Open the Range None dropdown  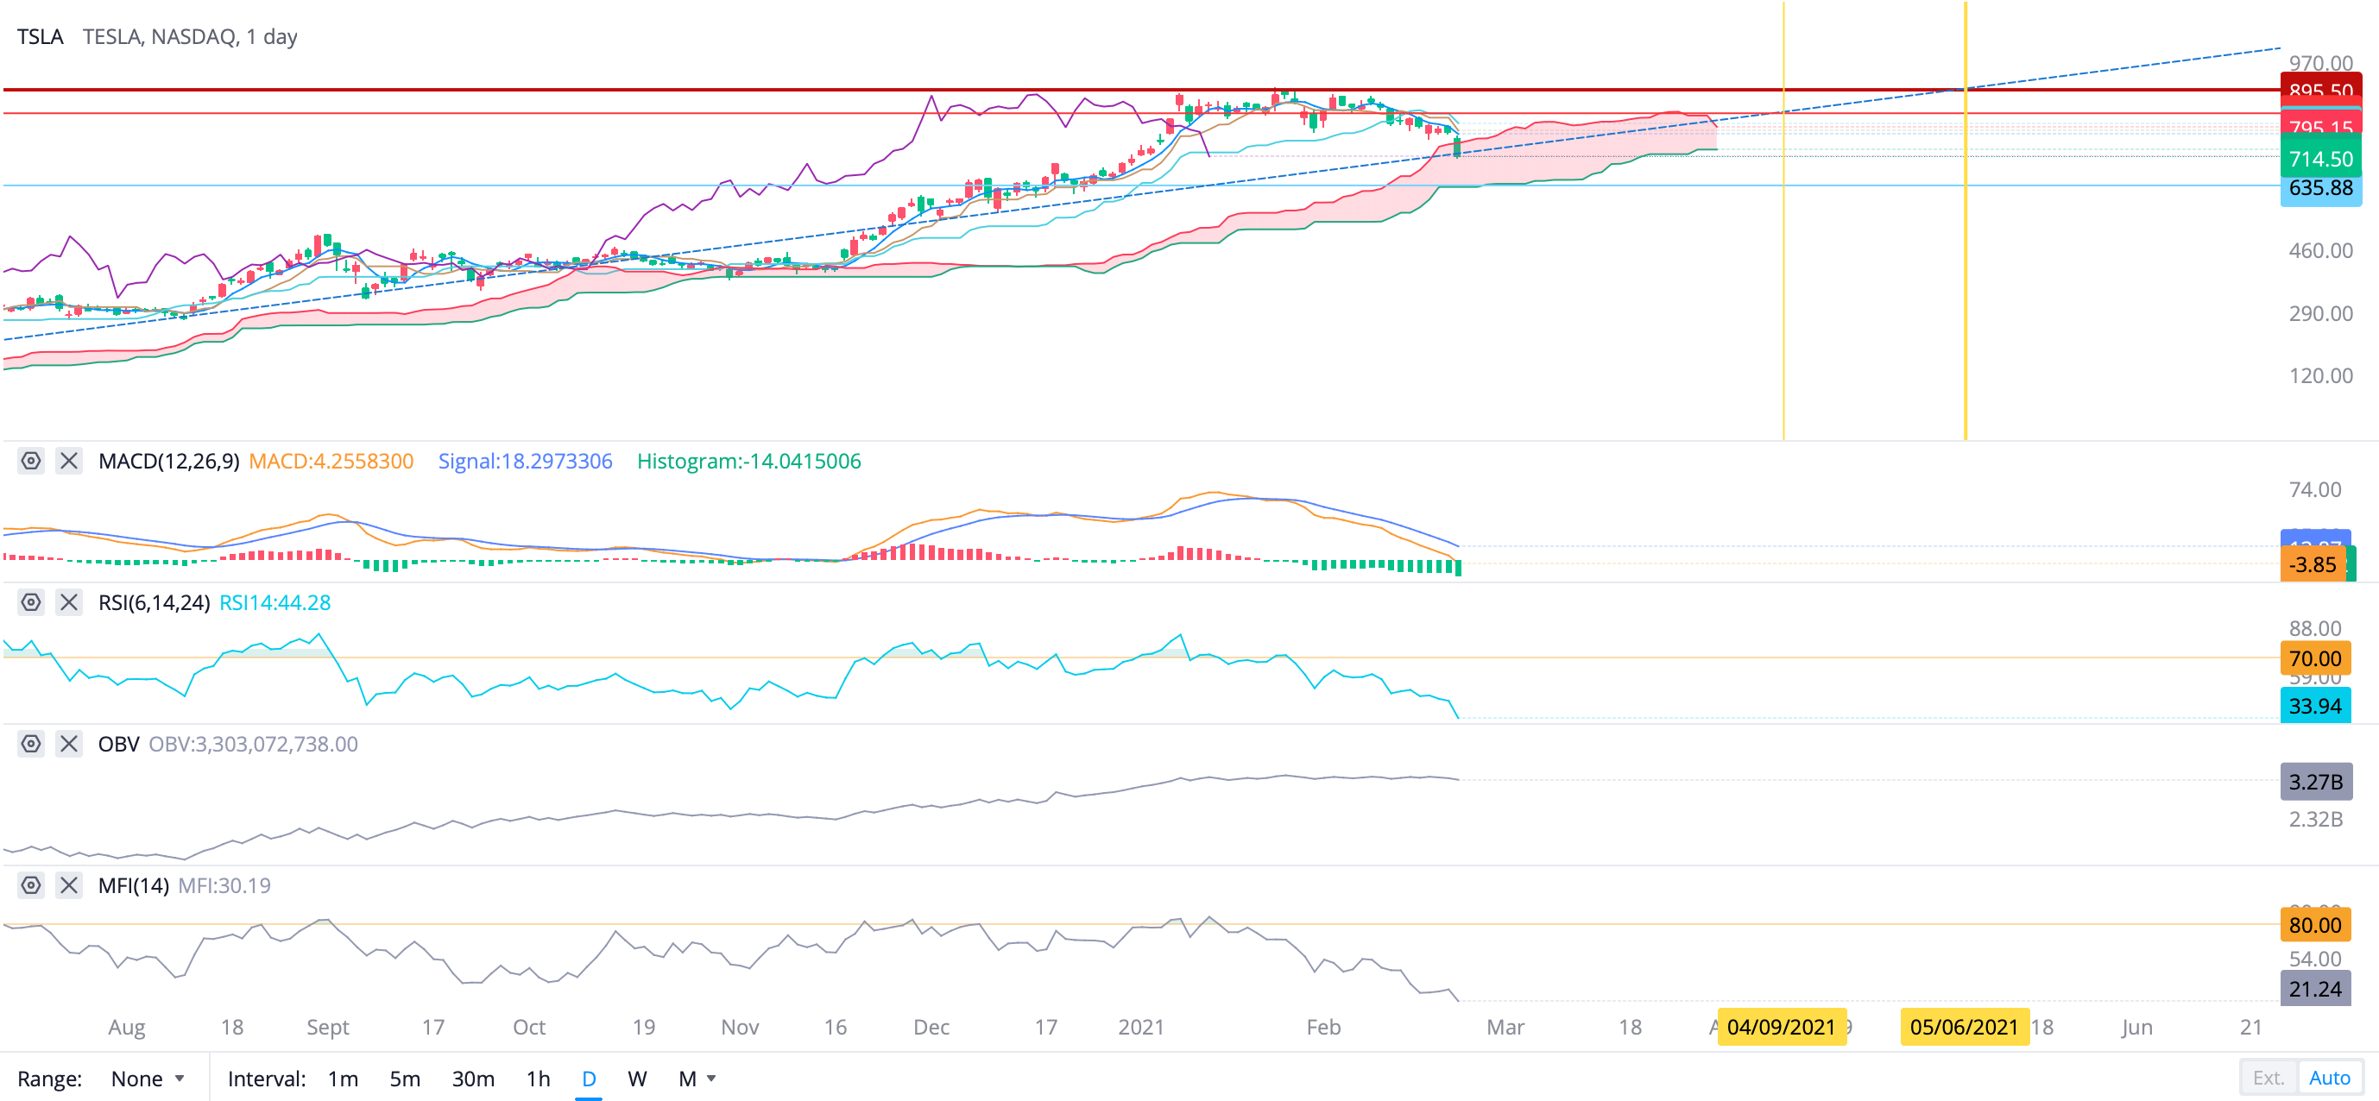point(148,1078)
